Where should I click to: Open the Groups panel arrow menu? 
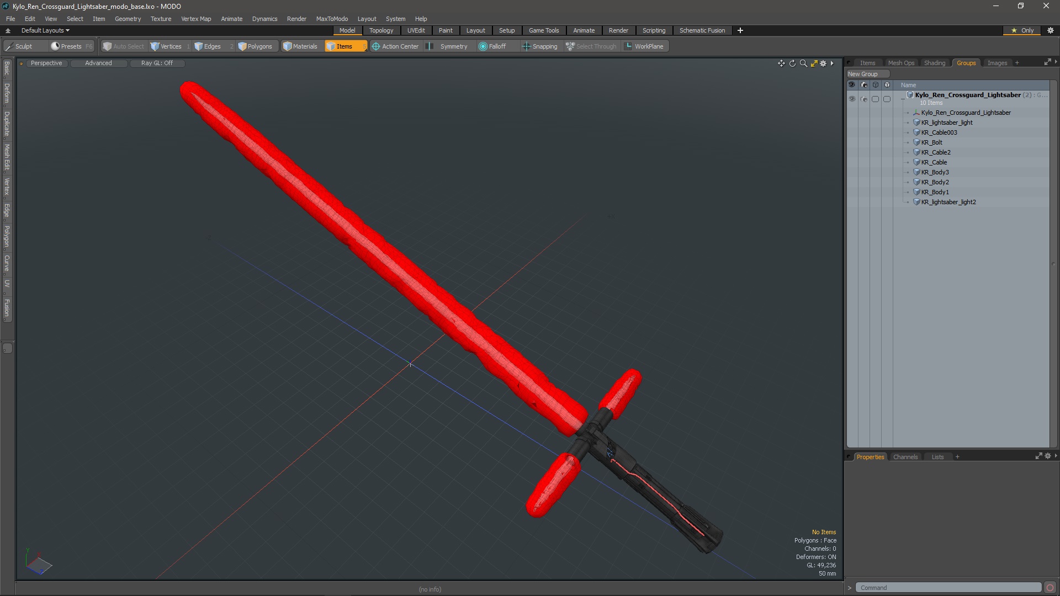point(1056,62)
